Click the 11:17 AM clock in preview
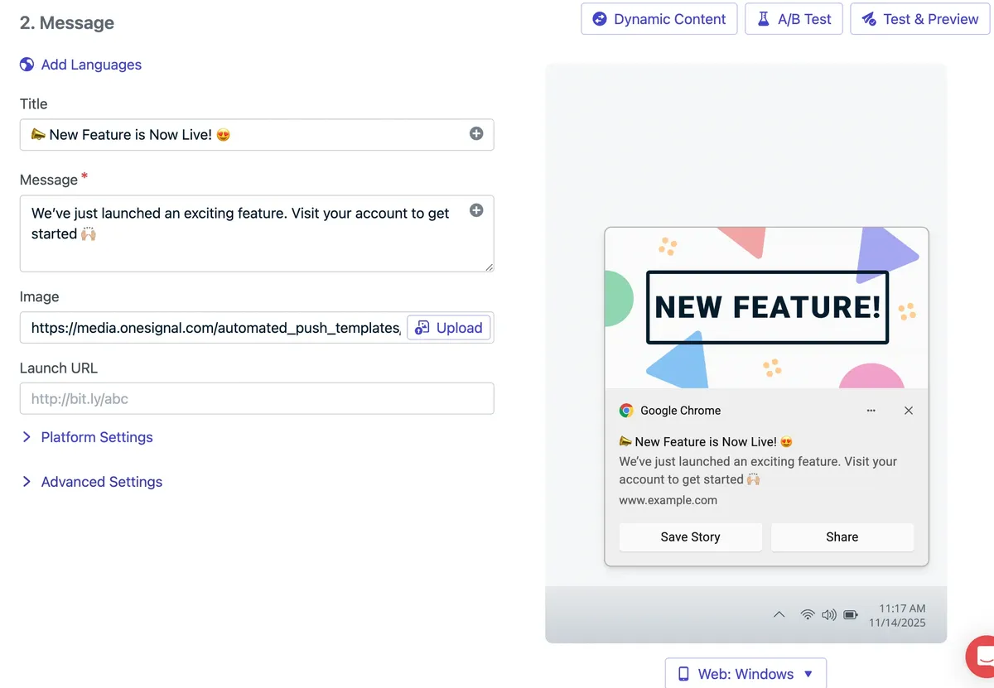This screenshot has height=688, width=994. pos(902,609)
